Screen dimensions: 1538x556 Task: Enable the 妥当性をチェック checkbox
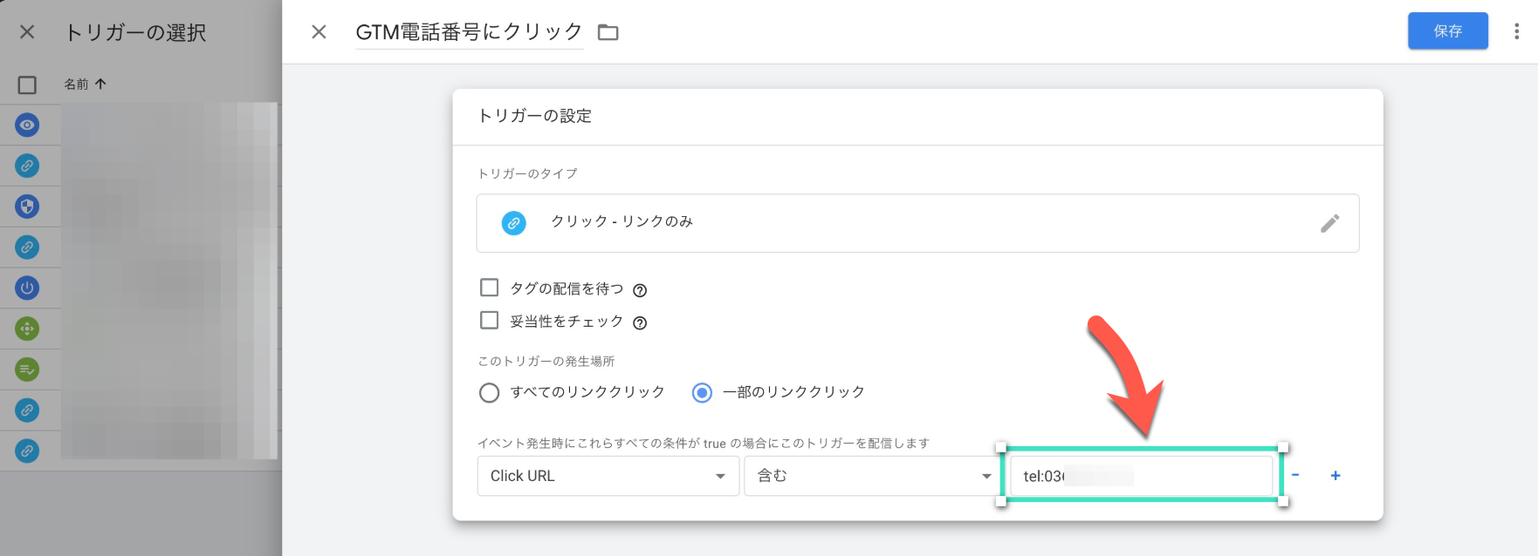(x=490, y=321)
